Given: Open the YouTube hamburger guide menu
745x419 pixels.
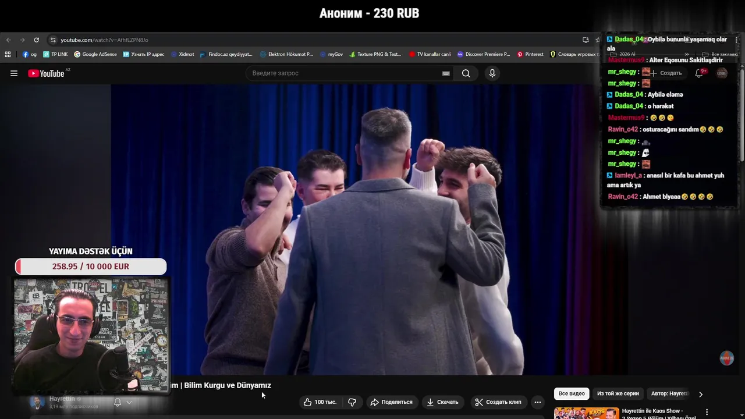Looking at the screenshot, I should coord(14,73).
